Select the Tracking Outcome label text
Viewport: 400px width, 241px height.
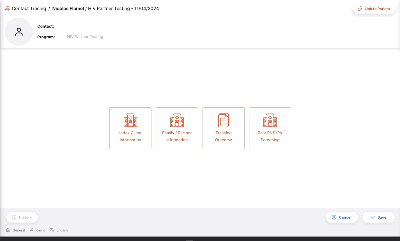[x=224, y=136]
